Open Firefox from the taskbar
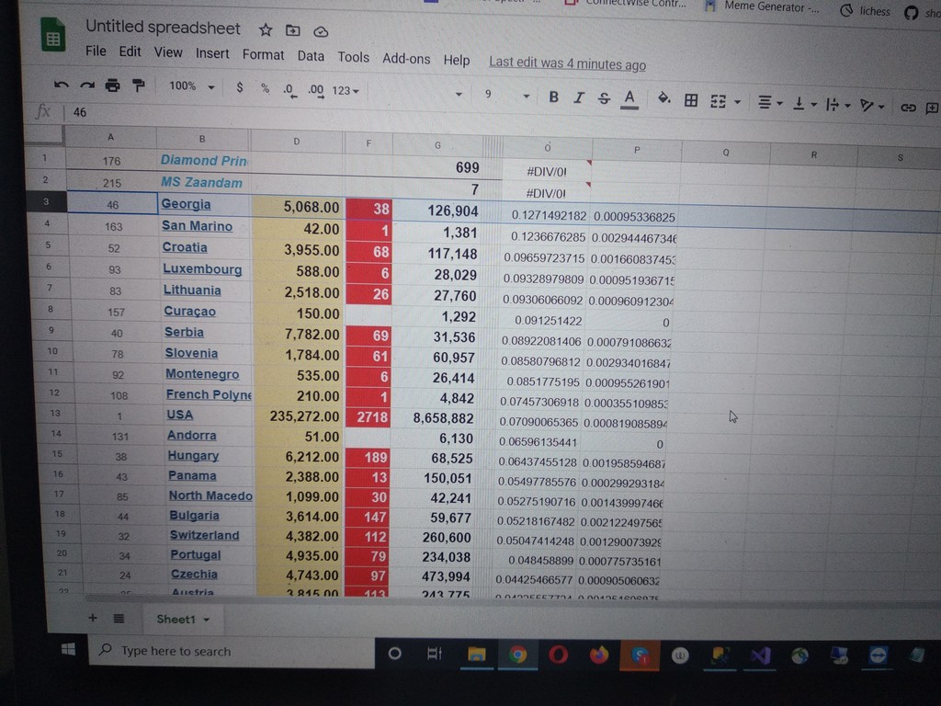 [x=598, y=655]
